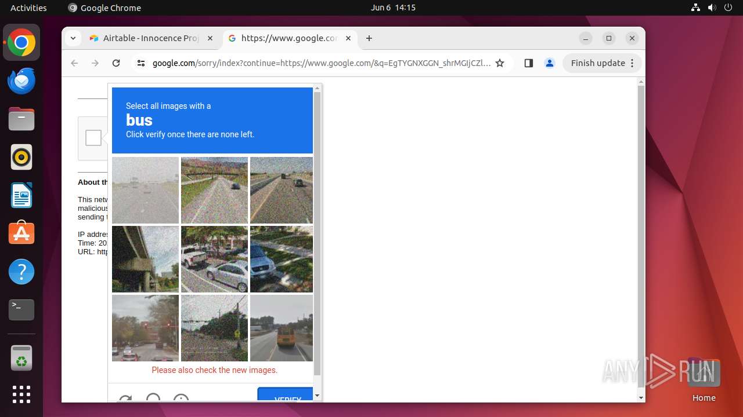Toggle the Chrome side panel
Screen dimensions: 743x417
click(528, 63)
